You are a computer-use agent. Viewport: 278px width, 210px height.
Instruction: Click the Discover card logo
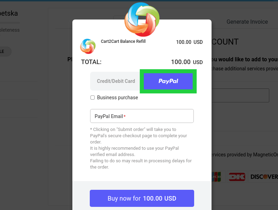click(264, 177)
